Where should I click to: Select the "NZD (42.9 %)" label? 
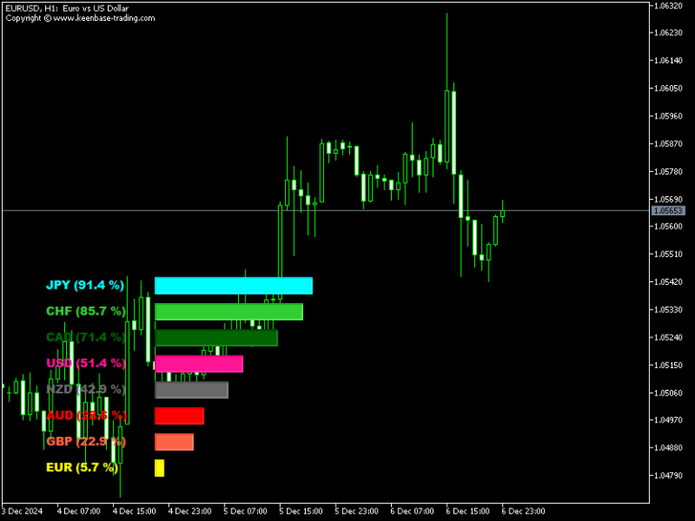pos(86,390)
